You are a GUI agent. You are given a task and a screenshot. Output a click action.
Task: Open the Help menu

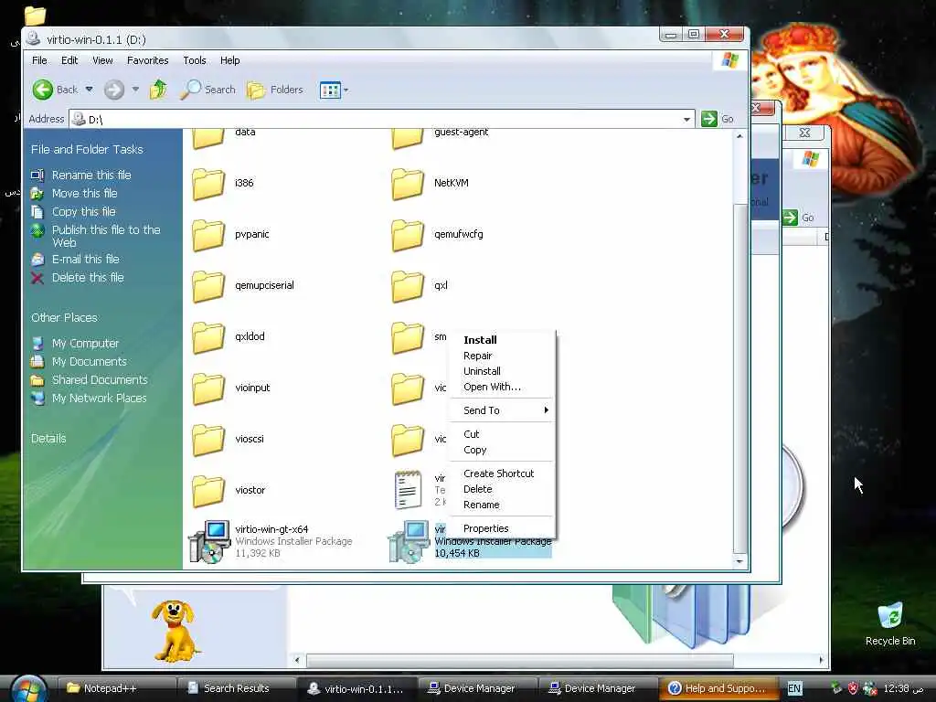229,60
